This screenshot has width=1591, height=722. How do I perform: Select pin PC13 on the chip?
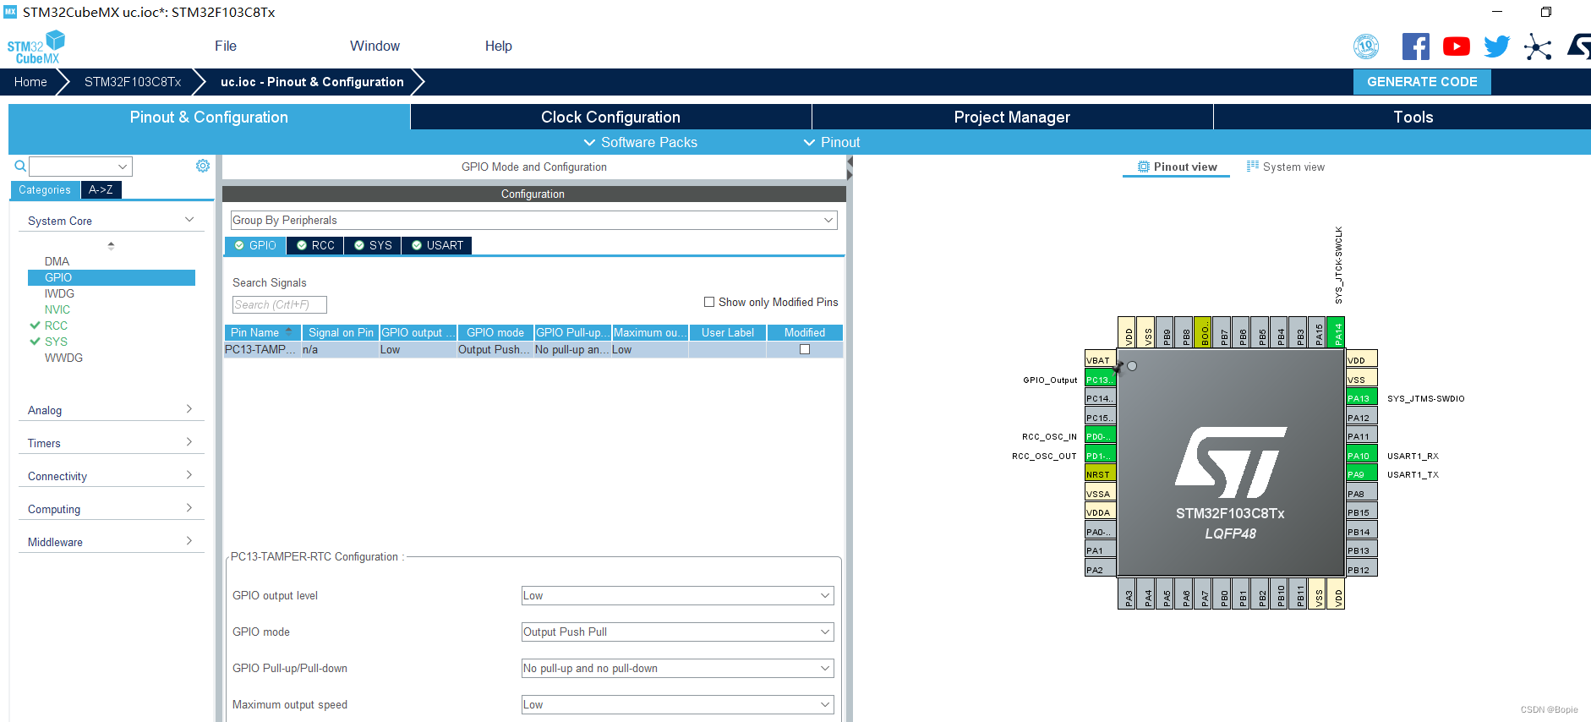1100,380
